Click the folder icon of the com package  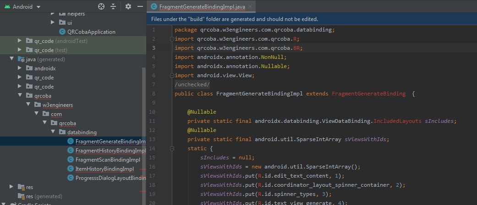pos(46,114)
